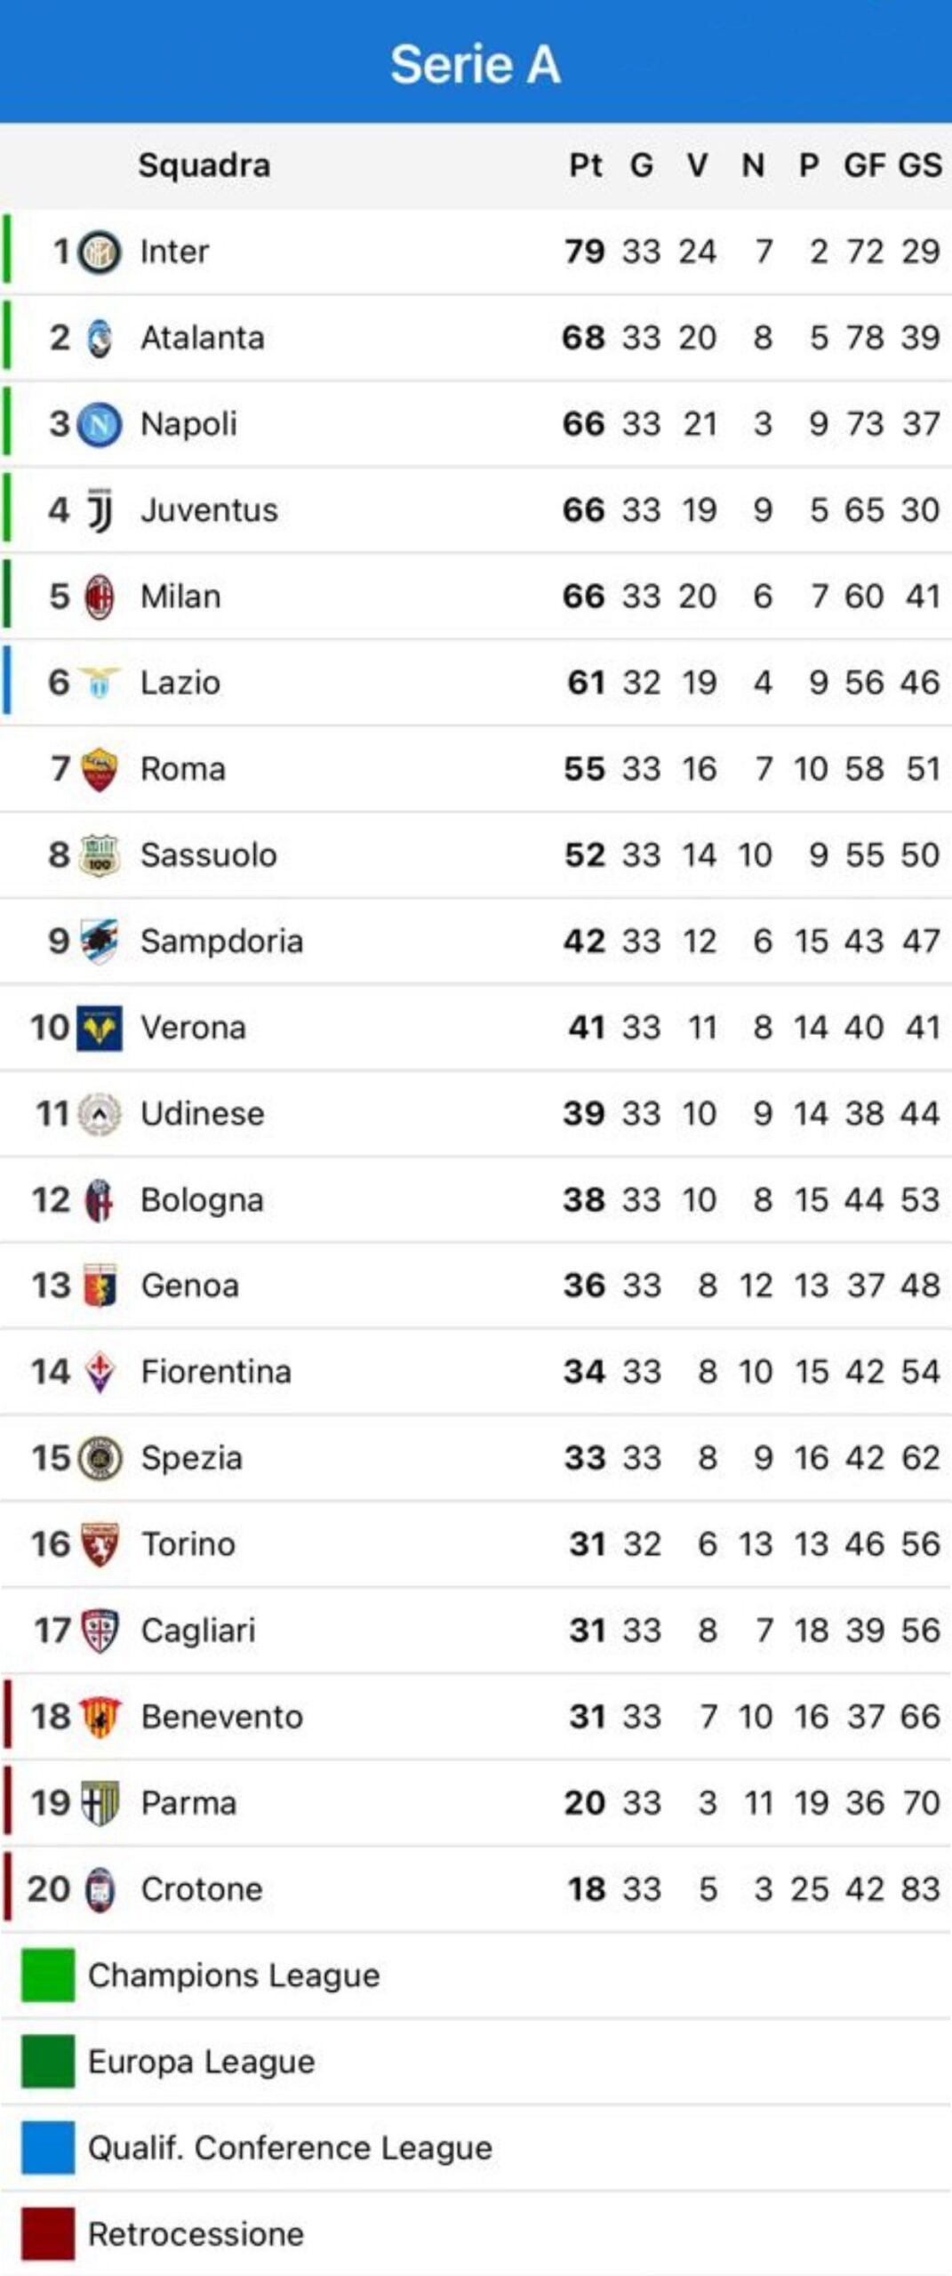Click the Juventus logo icon
Image resolution: width=952 pixels, height=2276 pixels.
[x=100, y=510]
